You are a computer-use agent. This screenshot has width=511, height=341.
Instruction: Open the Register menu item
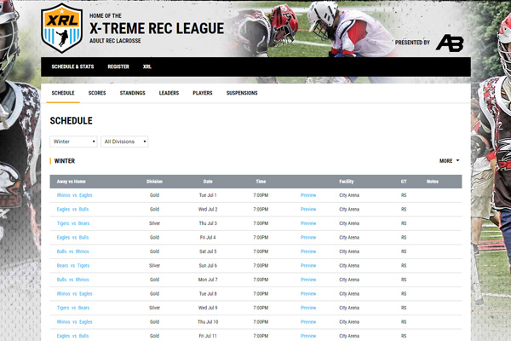(x=118, y=66)
